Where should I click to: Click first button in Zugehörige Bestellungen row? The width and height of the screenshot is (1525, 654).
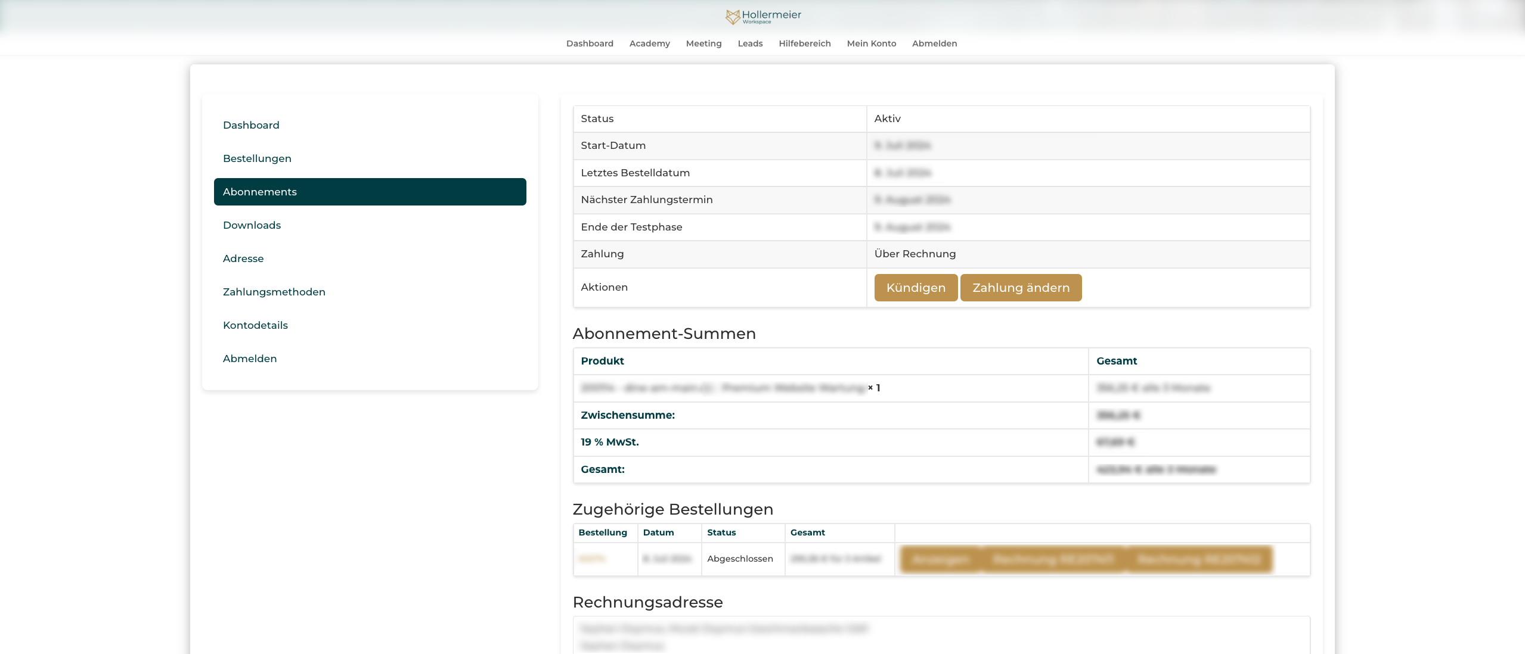pyautogui.click(x=940, y=560)
